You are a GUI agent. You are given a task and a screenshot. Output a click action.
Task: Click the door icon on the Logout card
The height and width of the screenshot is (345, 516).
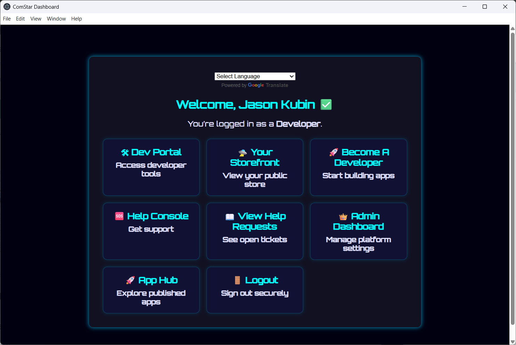click(238, 280)
